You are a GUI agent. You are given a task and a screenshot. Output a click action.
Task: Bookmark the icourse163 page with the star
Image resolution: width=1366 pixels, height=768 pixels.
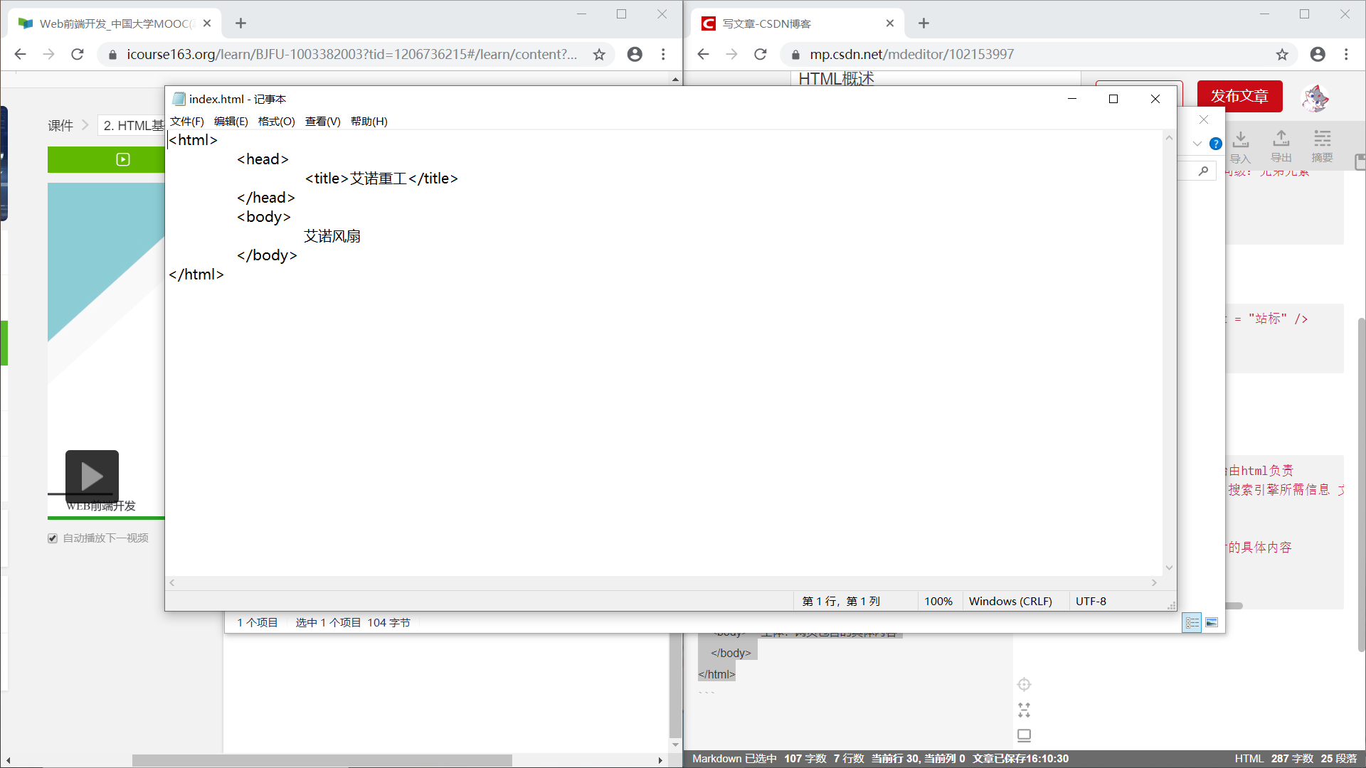[599, 54]
